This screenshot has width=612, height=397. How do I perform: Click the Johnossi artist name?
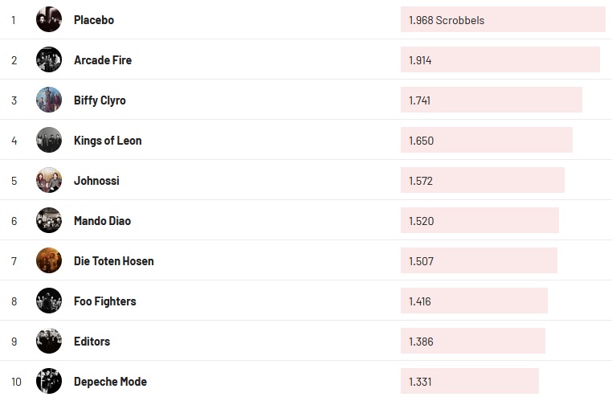click(x=96, y=181)
